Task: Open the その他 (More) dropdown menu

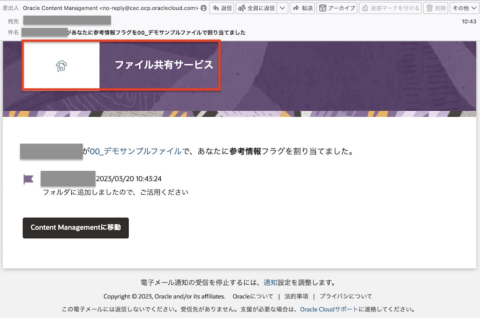Action: tap(463, 8)
